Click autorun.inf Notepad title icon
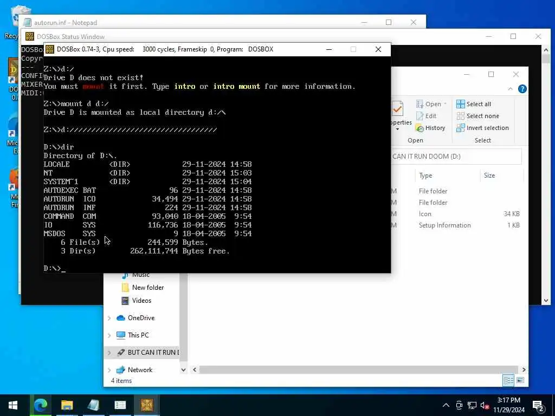This screenshot has width=555, height=416. [27, 22]
